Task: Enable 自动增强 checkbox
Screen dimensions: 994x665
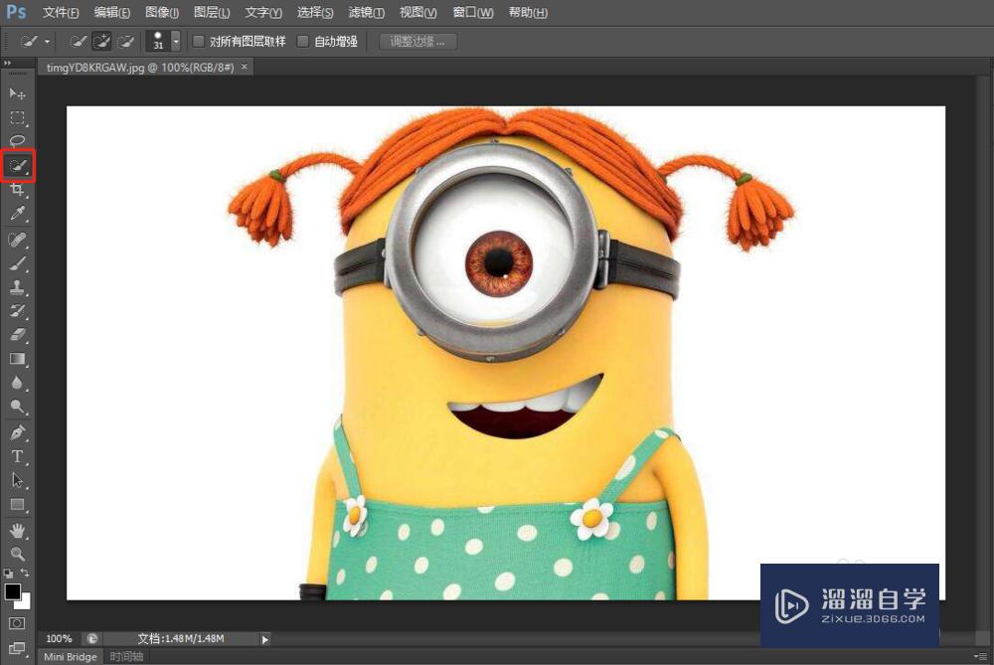Action: point(303,42)
